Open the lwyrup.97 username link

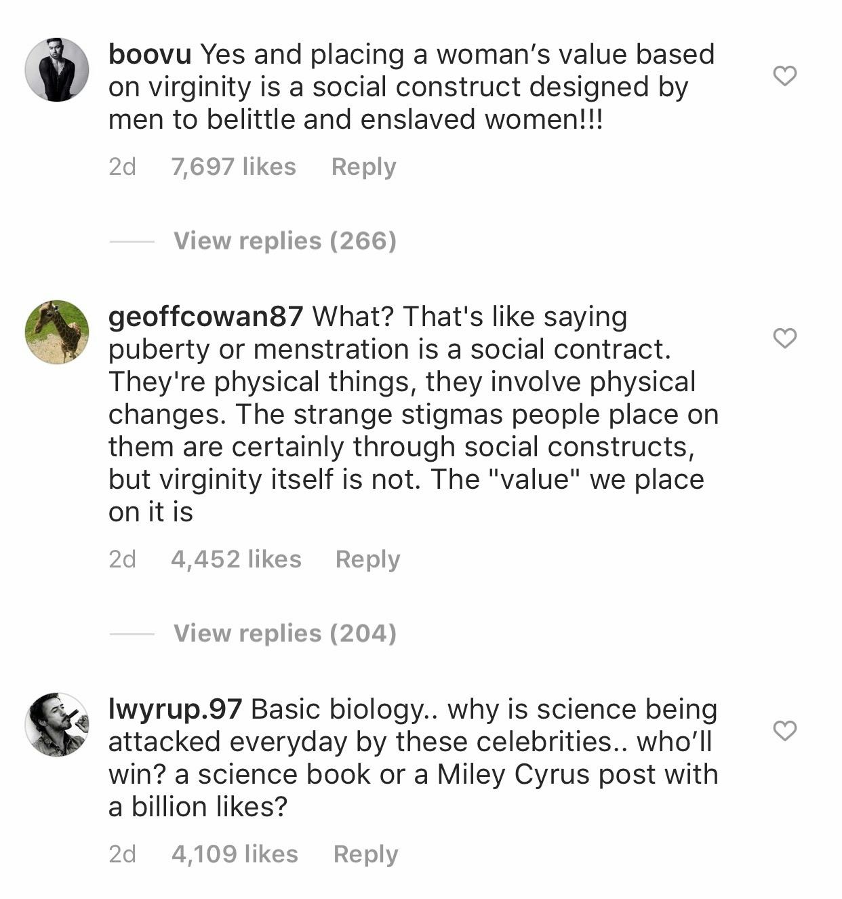175,709
